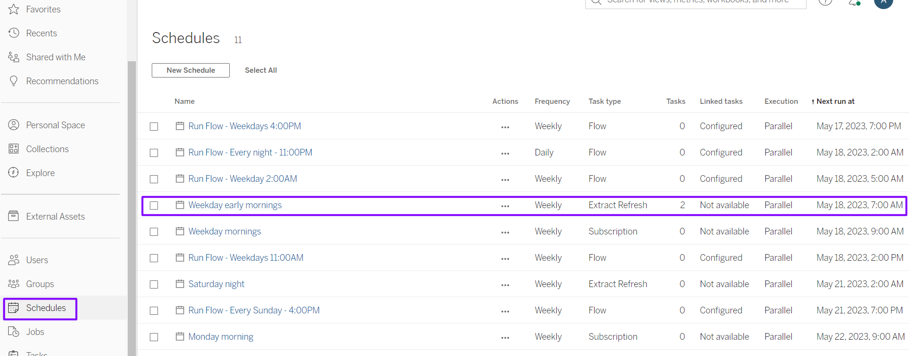Click the External Assets icon
Image resolution: width=909 pixels, height=356 pixels.
tap(14, 216)
